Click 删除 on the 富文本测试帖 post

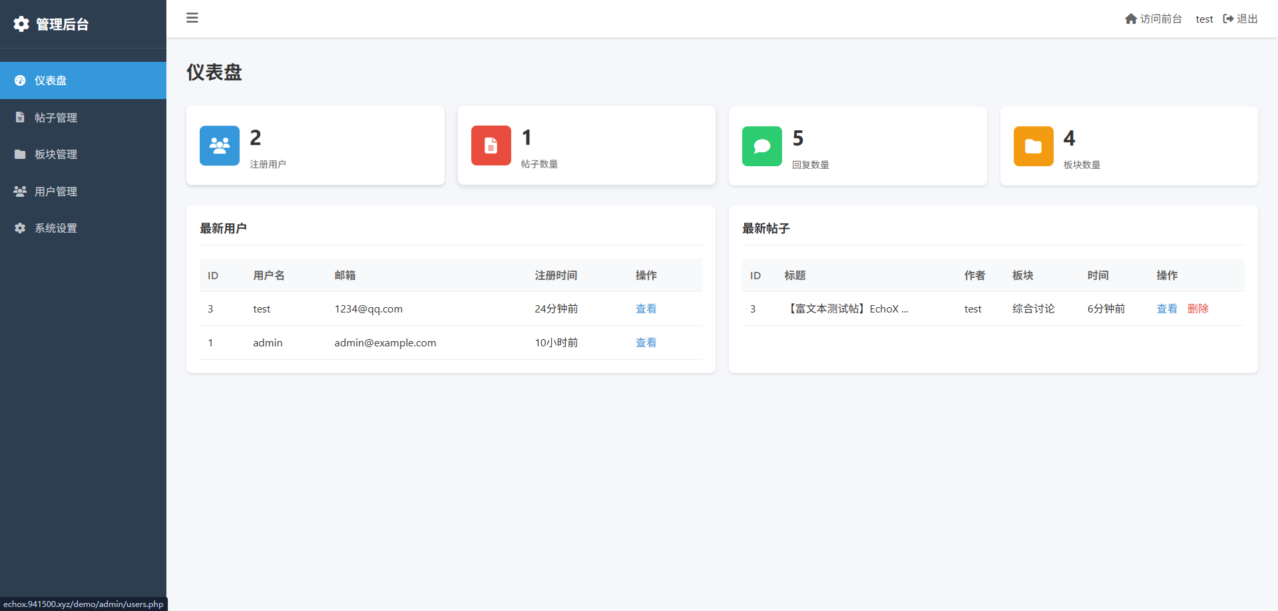(1198, 308)
